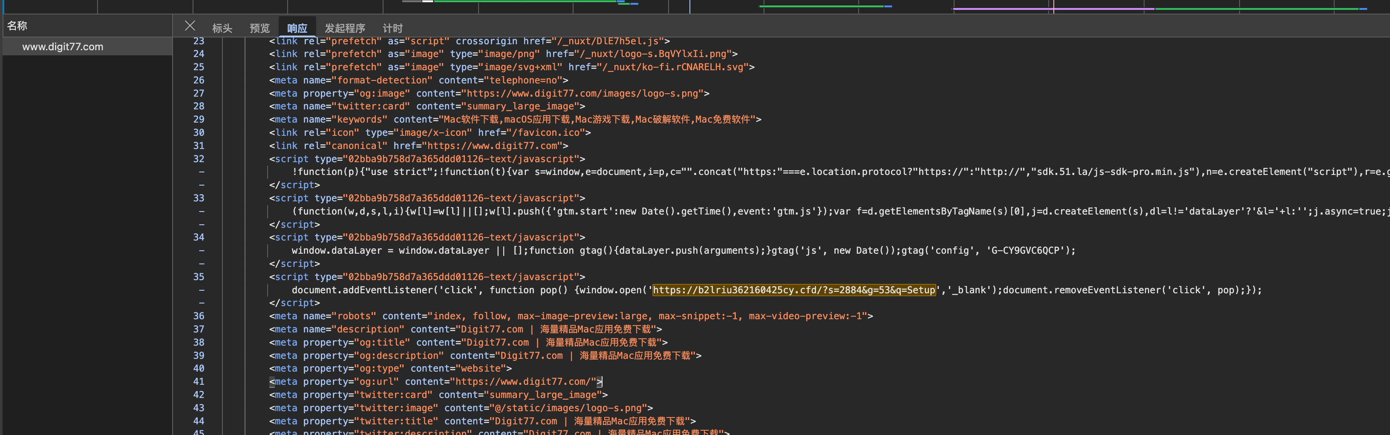Screen dimensions: 1390x435
Task: Open the 预览 tab
Action: point(260,29)
